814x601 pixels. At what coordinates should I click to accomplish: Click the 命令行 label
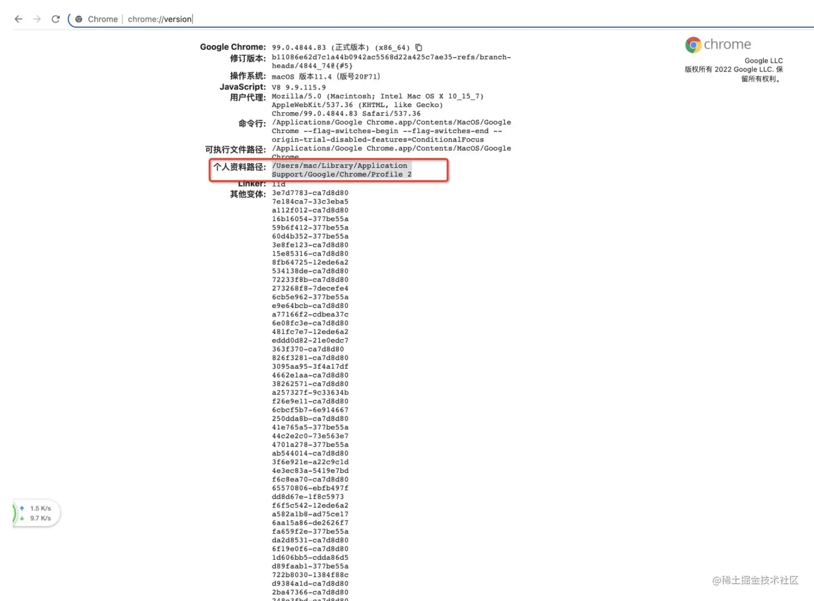[252, 123]
